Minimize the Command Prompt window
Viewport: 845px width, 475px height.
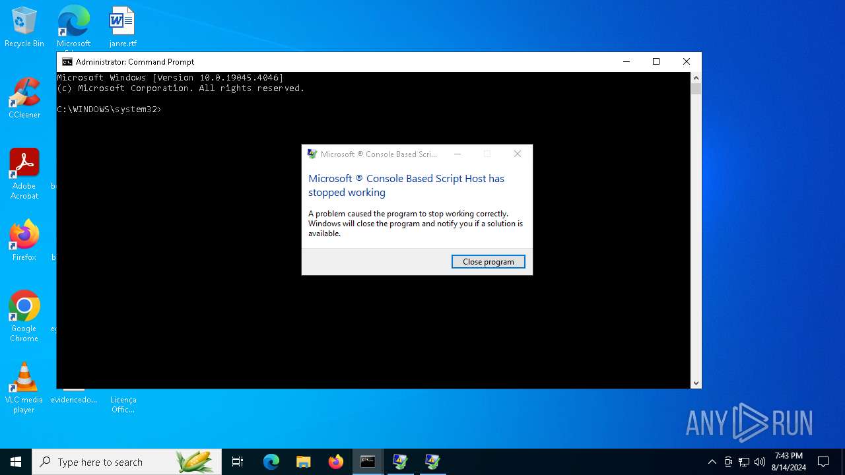(626, 62)
